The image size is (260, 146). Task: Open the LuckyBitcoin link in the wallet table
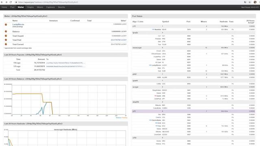tap(18, 24)
